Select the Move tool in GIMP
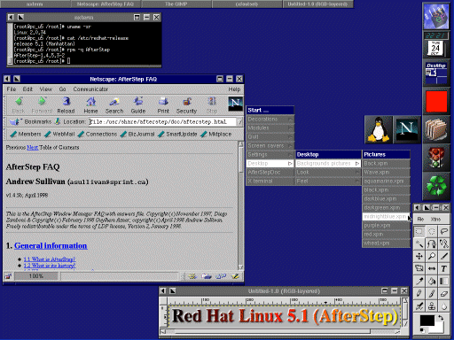 tap(419, 256)
